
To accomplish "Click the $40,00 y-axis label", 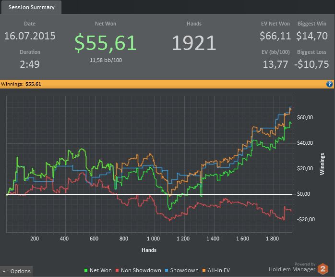I will (x=305, y=143).
